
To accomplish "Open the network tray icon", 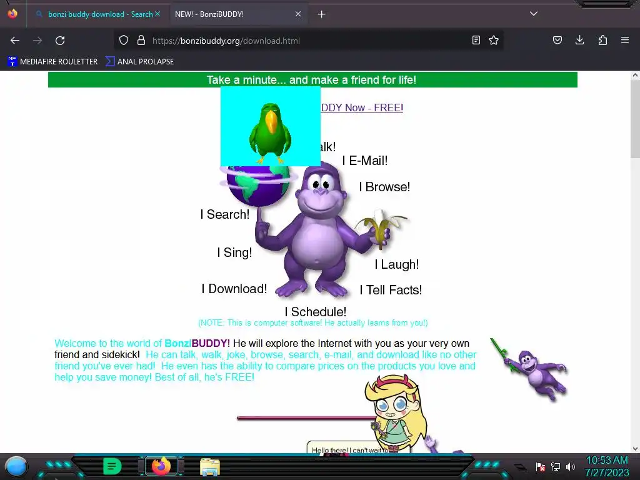I will 556,466.
